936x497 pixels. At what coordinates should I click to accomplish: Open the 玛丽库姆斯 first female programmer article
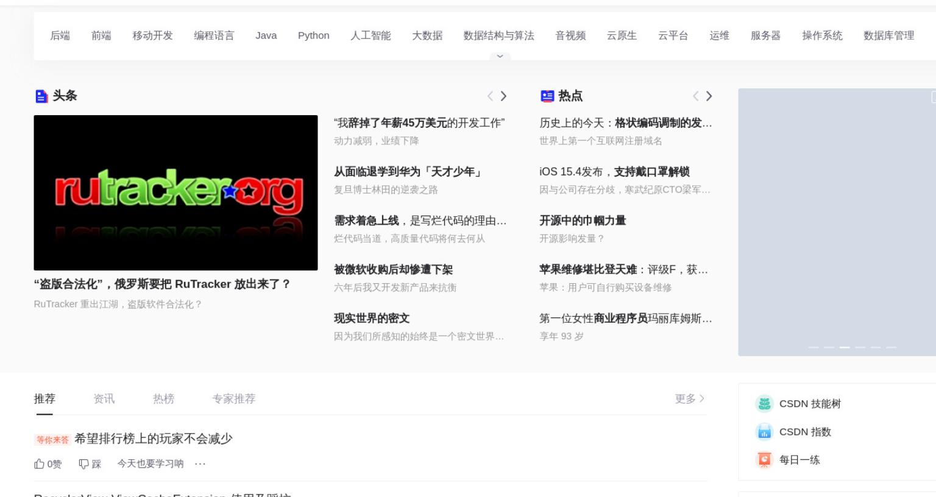point(626,318)
